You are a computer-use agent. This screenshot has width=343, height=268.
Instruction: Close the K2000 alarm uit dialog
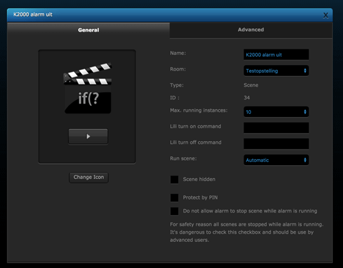point(326,15)
